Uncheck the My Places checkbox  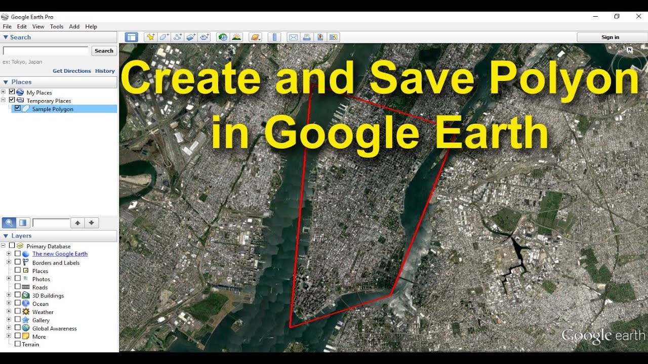[12, 92]
